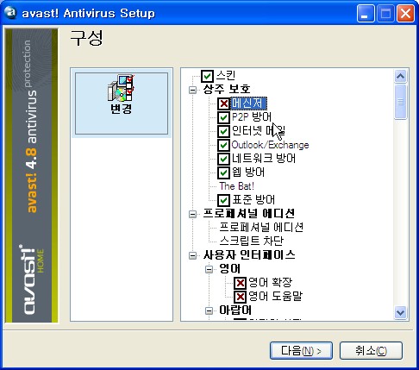
Task: Select the 네트워크 방어 label
Action: [264, 159]
